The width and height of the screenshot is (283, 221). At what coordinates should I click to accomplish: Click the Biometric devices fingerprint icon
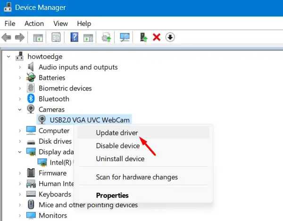(31, 88)
